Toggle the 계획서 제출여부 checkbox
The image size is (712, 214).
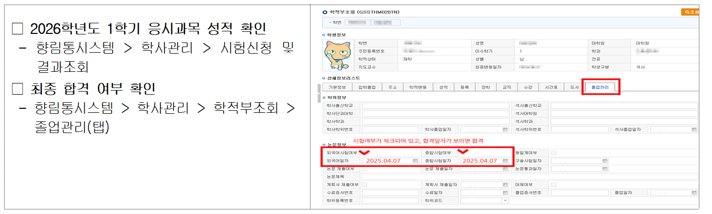click(365, 185)
